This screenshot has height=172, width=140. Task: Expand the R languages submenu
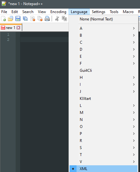point(104,141)
